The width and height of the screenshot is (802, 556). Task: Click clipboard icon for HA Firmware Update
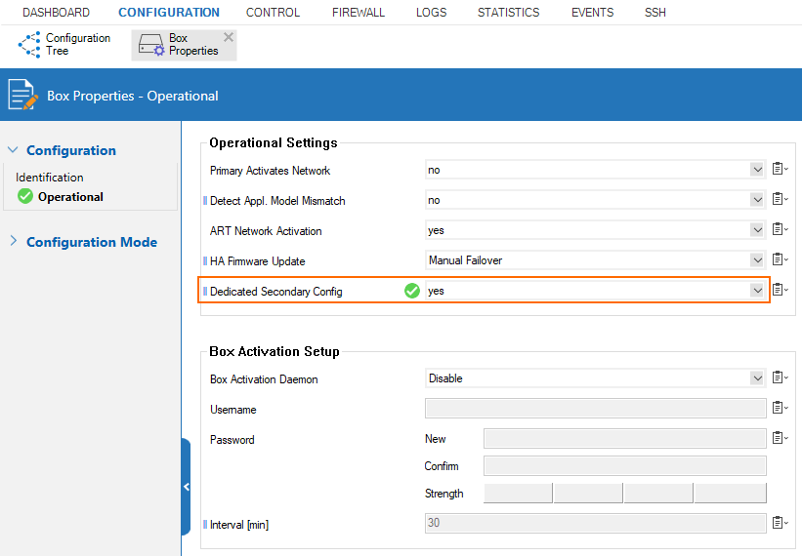point(780,258)
